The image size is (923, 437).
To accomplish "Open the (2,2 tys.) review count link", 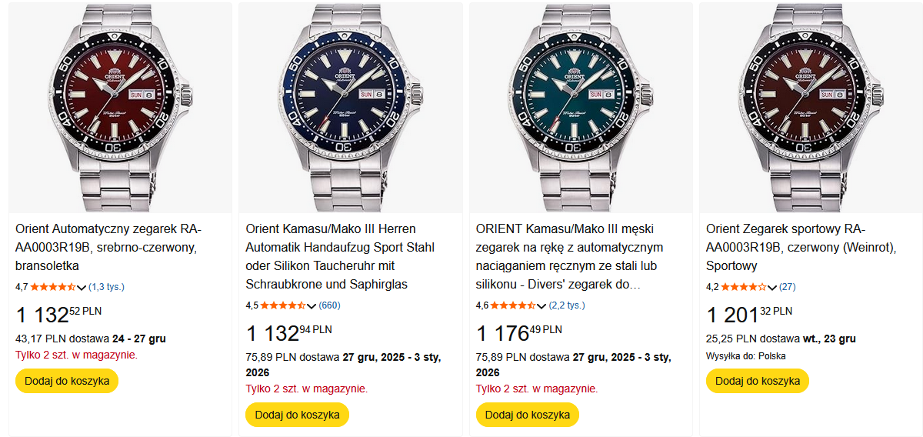I will (567, 305).
